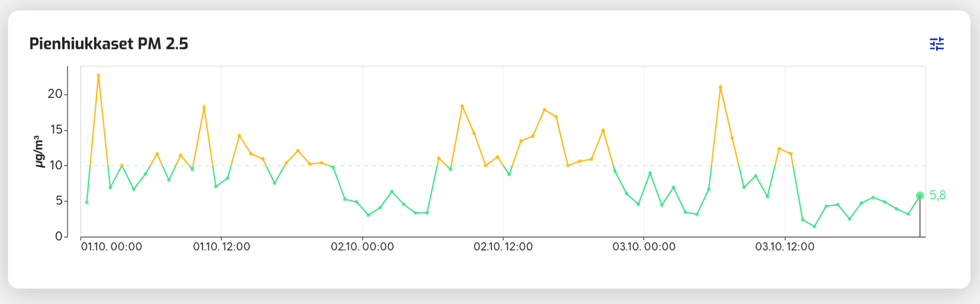Select the highest orange peak near 01.10. 00:00
This screenshot has width=980, height=304.
tap(99, 75)
